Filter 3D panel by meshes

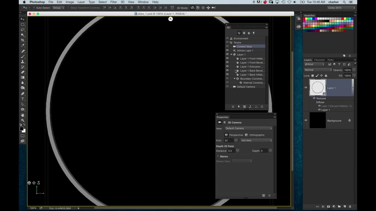(x=244, y=33)
